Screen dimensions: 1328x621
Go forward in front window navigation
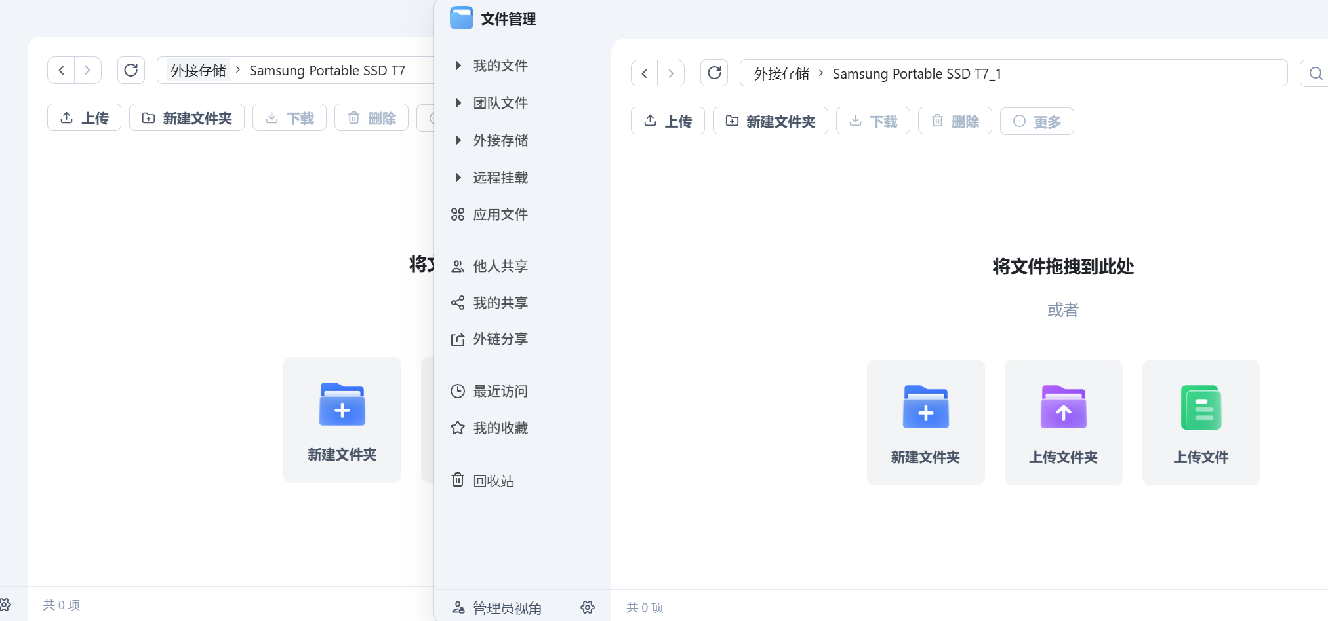tap(671, 73)
